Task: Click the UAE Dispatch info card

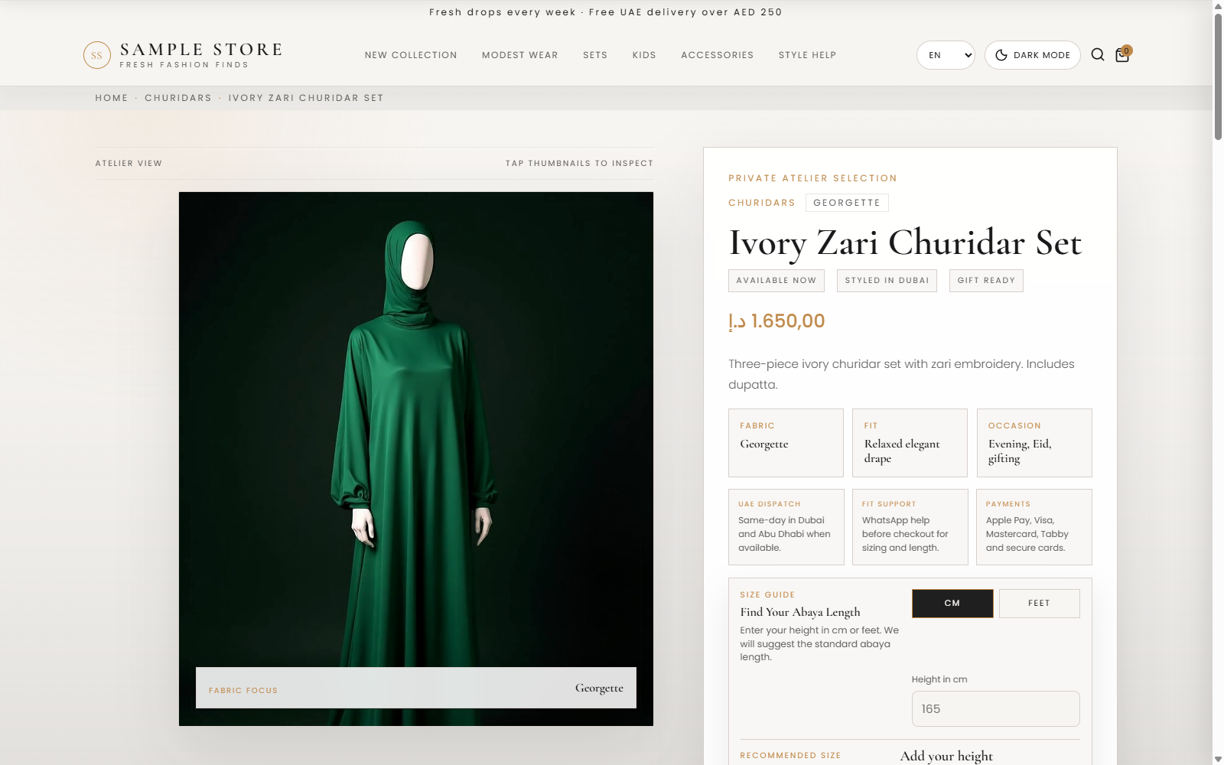Action: pyautogui.click(x=786, y=527)
